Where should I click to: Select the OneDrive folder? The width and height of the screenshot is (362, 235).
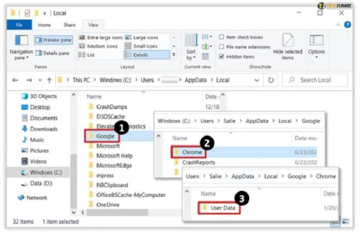pyautogui.click(x=104, y=205)
